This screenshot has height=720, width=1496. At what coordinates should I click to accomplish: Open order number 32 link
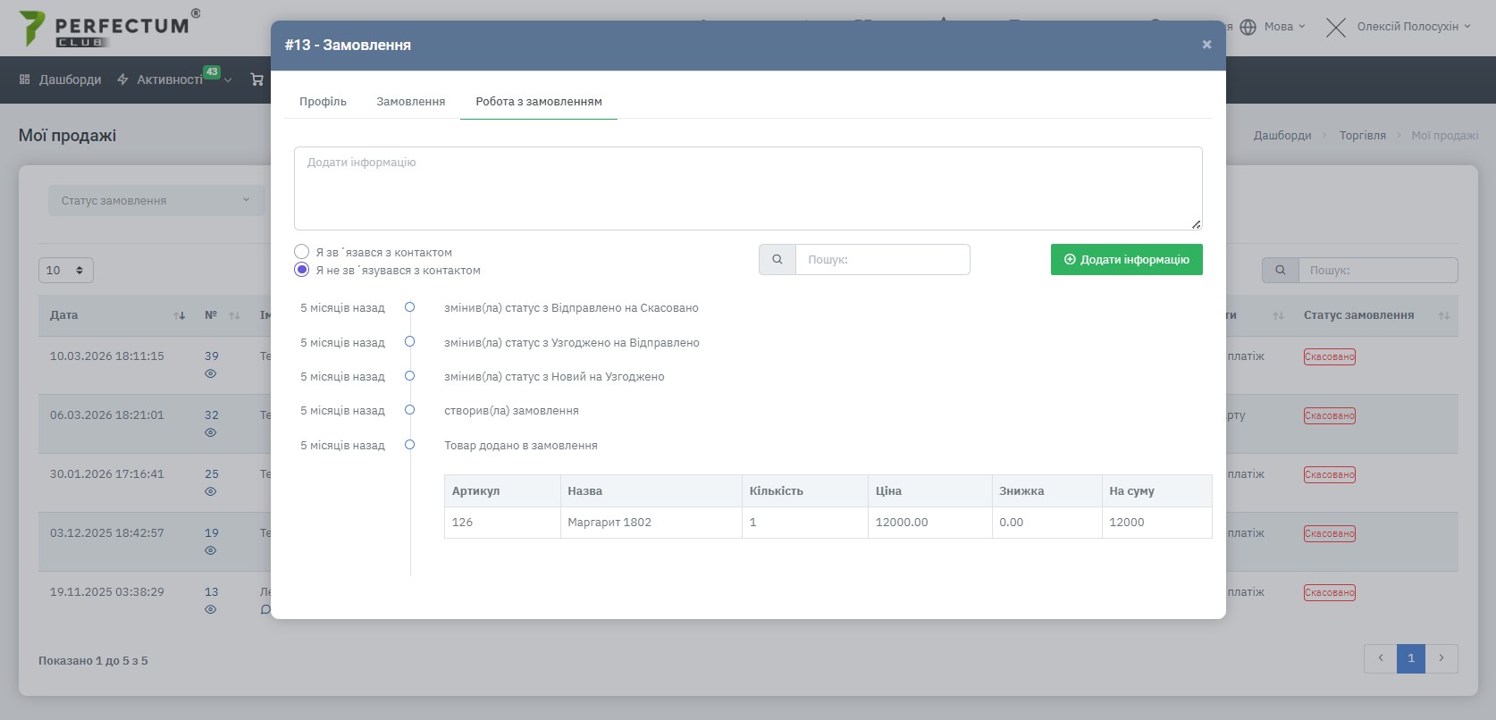click(x=211, y=415)
